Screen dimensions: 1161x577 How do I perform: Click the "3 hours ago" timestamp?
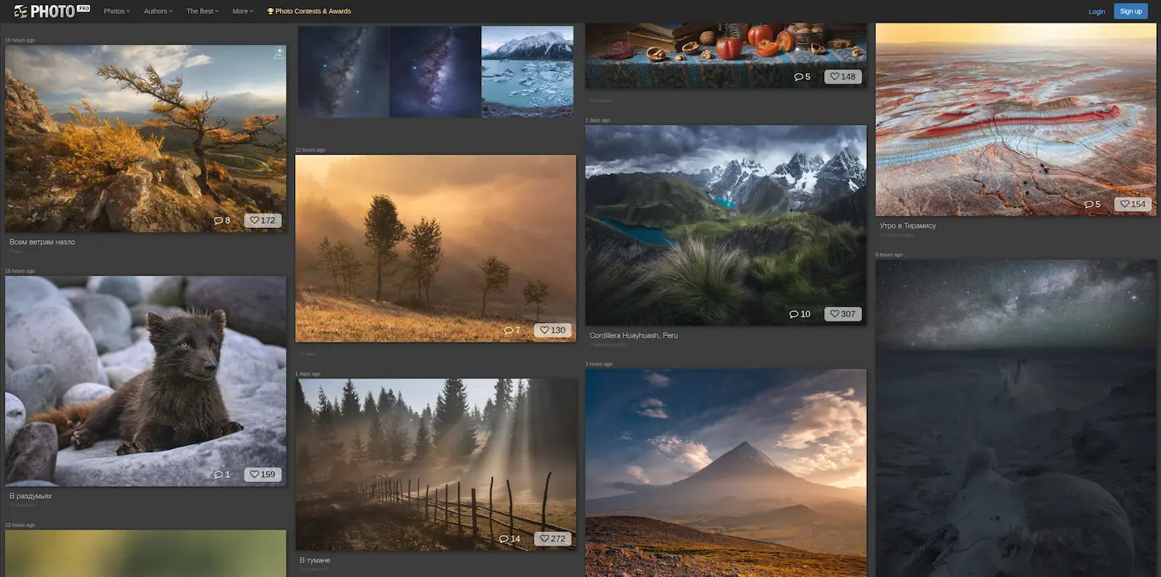tap(599, 364)
